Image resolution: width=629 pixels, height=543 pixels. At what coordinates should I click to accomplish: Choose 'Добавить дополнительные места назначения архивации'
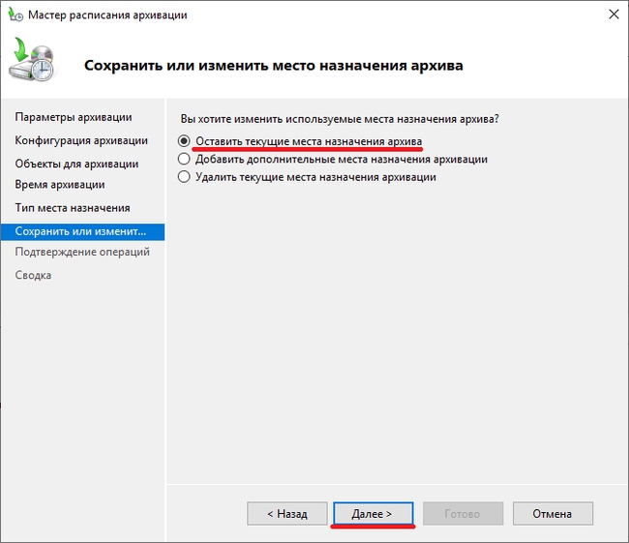(x=185, y=159)
